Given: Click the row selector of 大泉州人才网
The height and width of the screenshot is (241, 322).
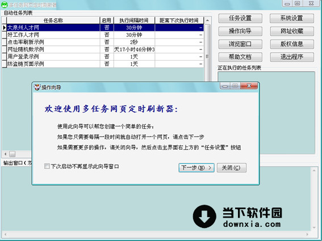Looking at the screenshot, I should pos(4,27).
